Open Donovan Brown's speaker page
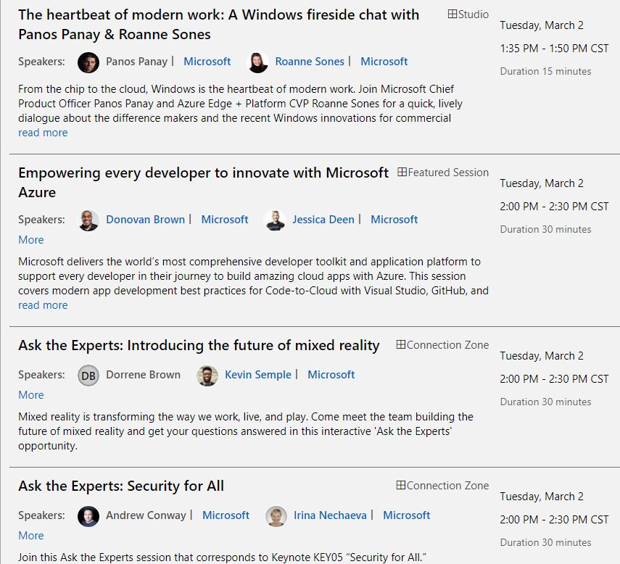The width and height of the screenshot is (620, 564). tap(145, 220)
